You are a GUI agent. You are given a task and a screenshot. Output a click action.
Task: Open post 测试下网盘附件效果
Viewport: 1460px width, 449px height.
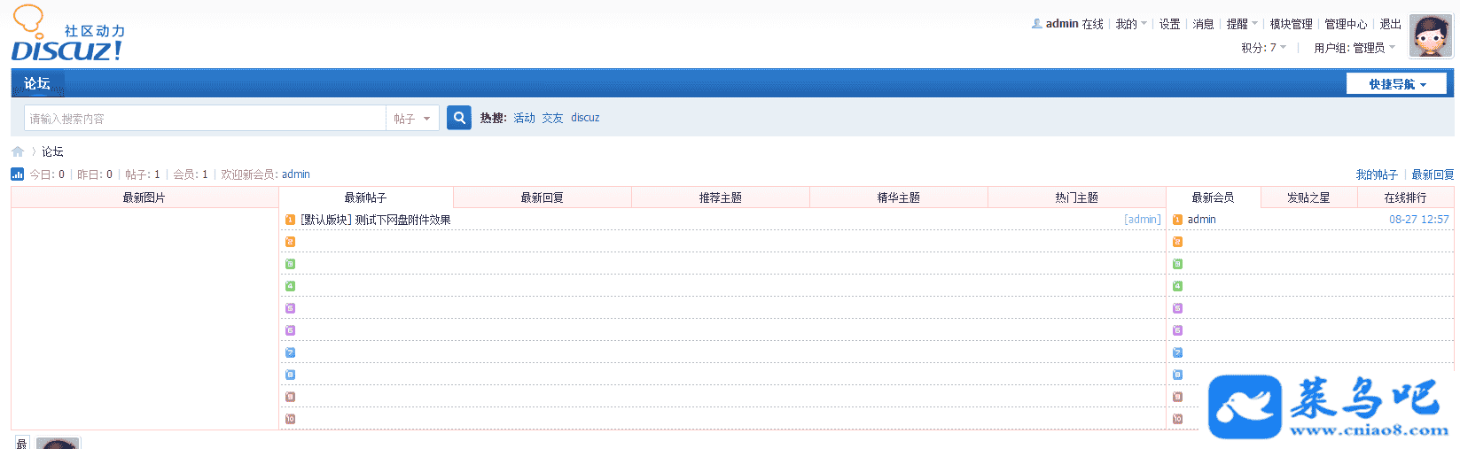[403, 220]
